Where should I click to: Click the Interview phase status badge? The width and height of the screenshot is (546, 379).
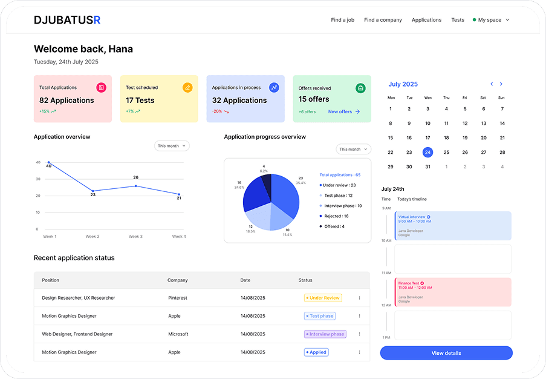325,334
